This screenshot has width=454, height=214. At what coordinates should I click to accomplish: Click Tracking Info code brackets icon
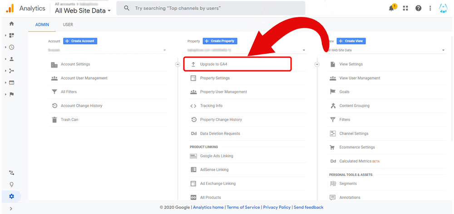point(193,106)
